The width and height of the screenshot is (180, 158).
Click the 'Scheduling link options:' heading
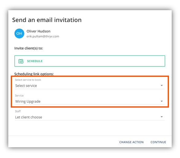[34, 74]
